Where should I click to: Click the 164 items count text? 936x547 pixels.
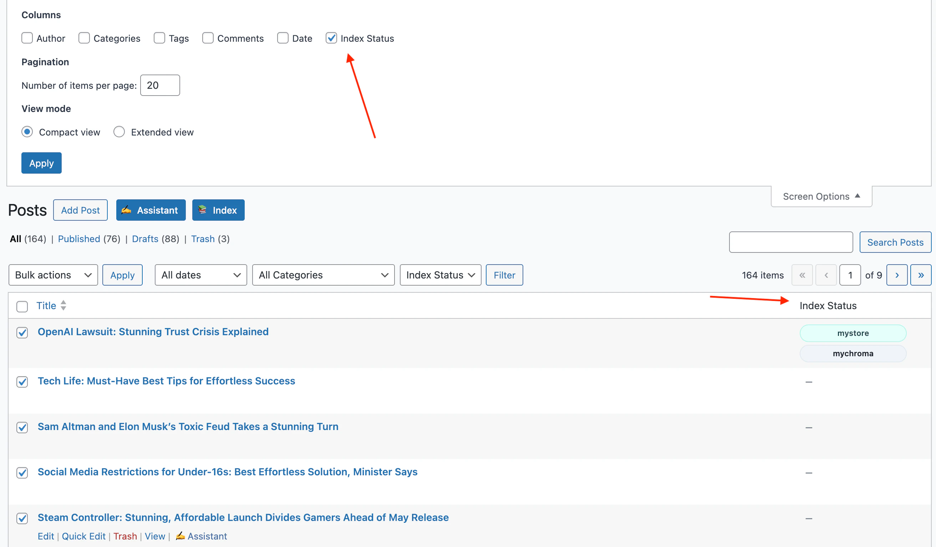pos(763,275)
